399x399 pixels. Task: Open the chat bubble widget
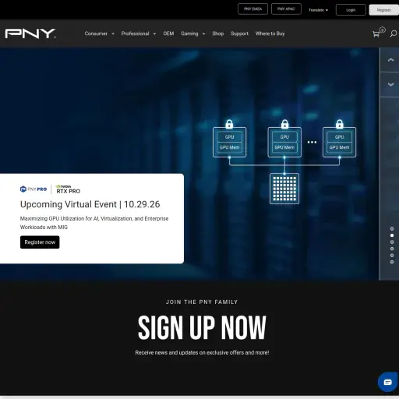point(387,382)
